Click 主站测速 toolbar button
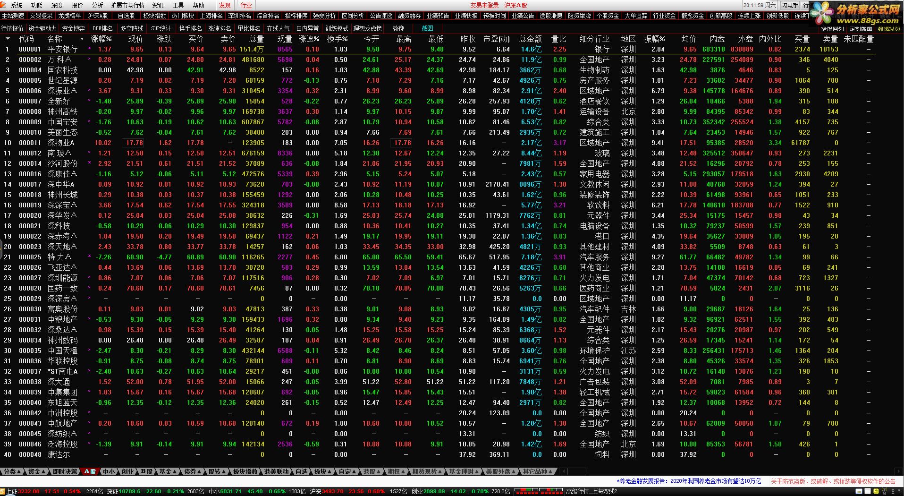 (x=13, y=16)
